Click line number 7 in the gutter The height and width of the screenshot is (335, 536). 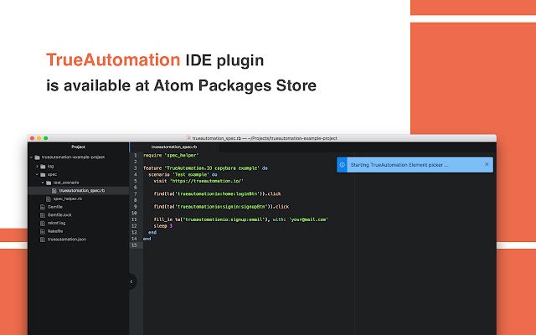(x=136, y=193)
